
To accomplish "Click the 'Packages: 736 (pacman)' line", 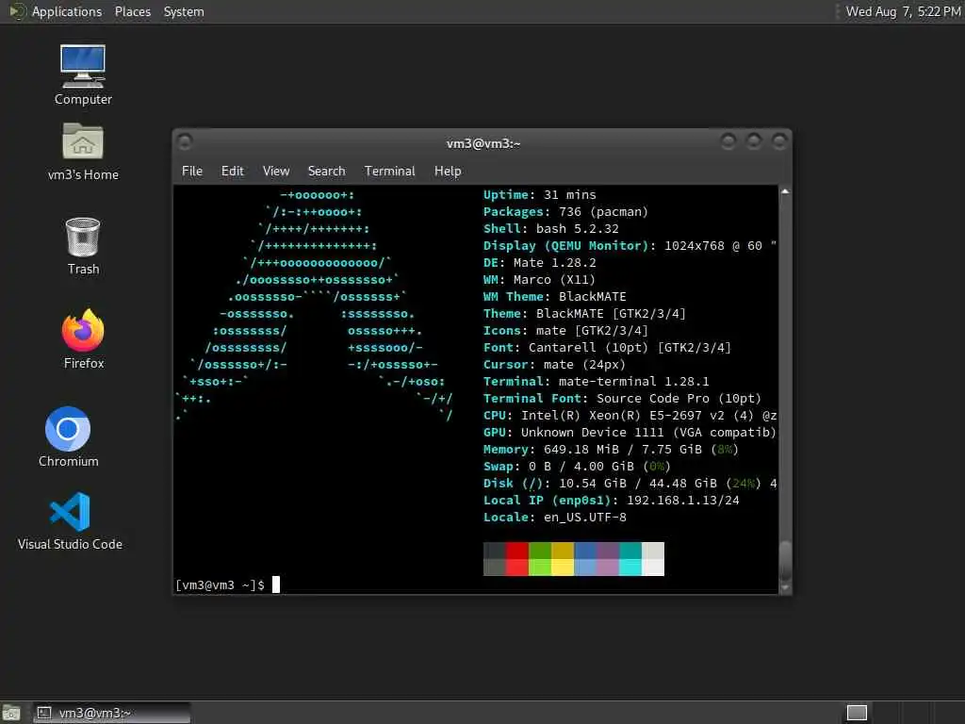I will point(565,212).
